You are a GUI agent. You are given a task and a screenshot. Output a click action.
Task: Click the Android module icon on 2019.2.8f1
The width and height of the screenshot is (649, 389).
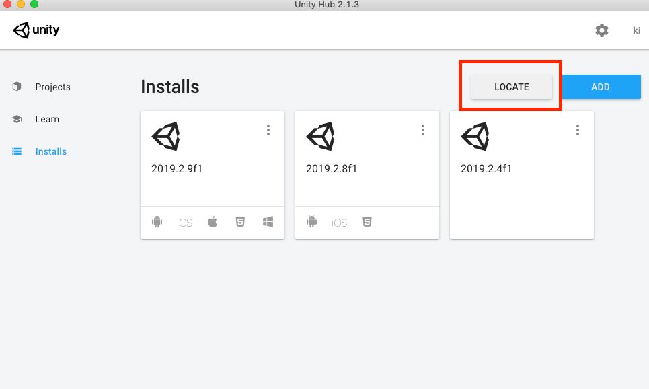311,222
